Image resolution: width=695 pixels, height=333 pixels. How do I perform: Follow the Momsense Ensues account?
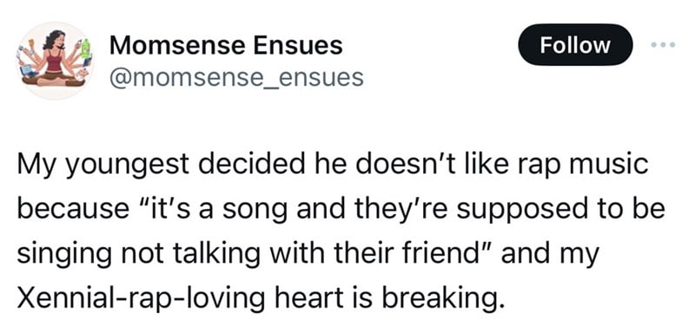click(575, 45)
